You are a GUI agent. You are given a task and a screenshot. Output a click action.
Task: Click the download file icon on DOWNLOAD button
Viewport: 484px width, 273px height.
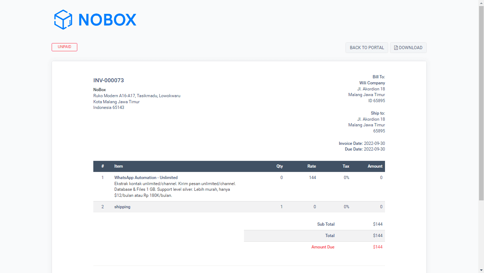click(x=396, y=47)
